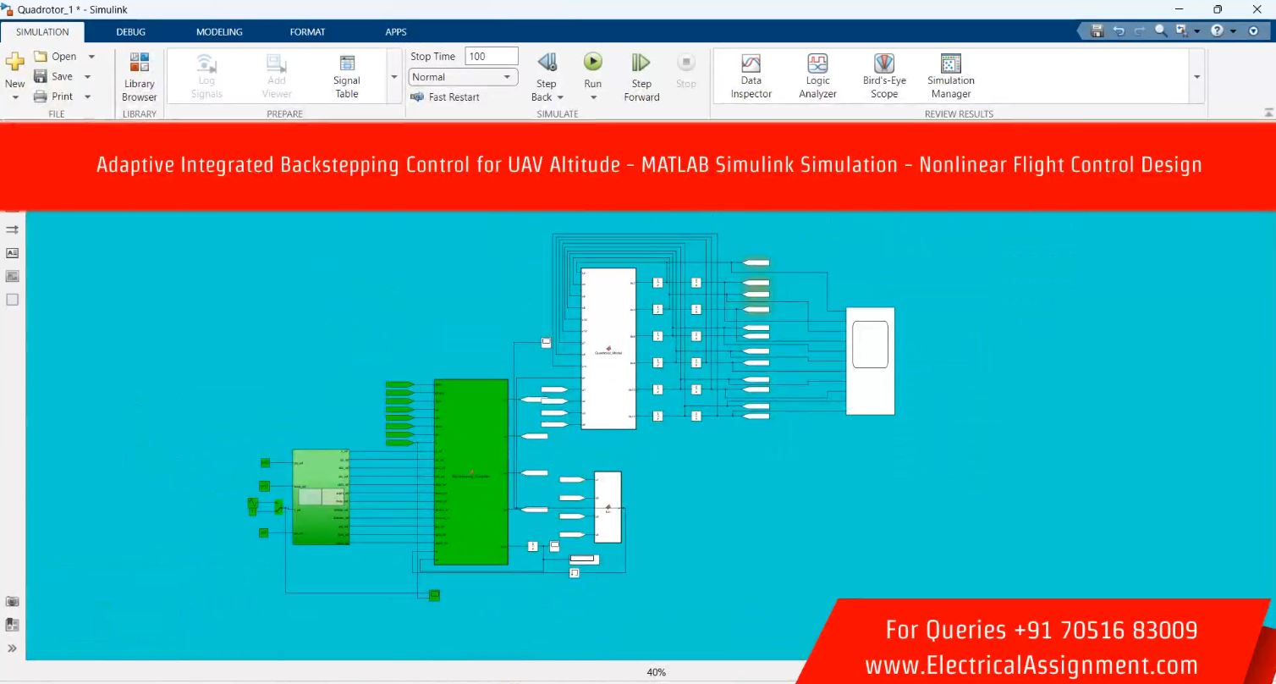Click the annotation tool in left palette
This screenshot has height=684, width=1276.
point(12,253)
